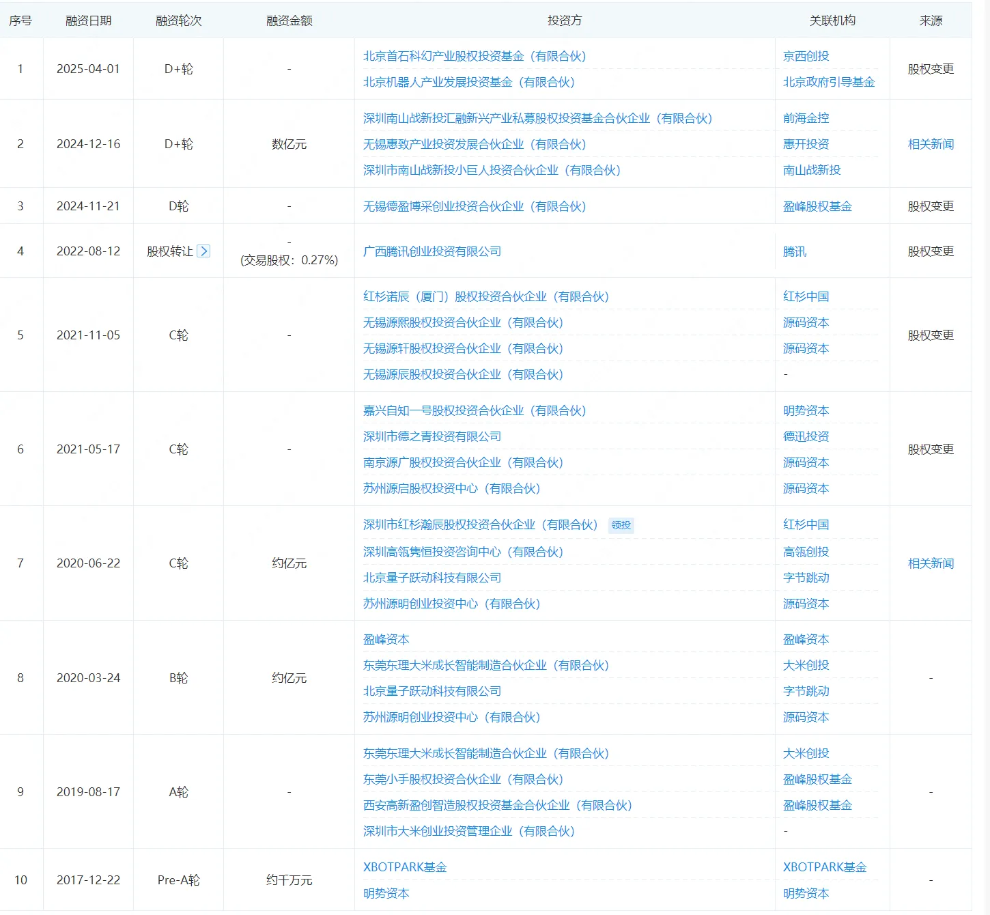
Task: Open 北京机器人产业发展投资基金 investor link
Action: (x=469, y=82)
